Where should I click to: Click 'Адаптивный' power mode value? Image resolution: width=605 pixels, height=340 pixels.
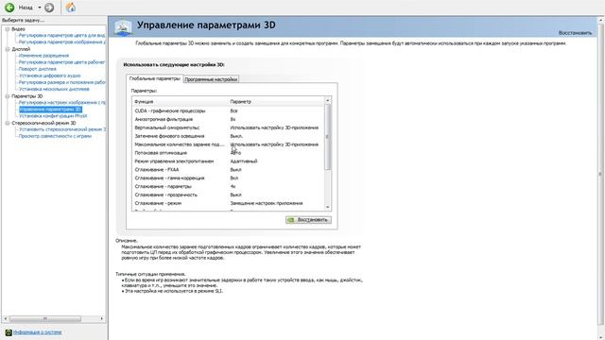pyautogui.click(x=244, y=161)
